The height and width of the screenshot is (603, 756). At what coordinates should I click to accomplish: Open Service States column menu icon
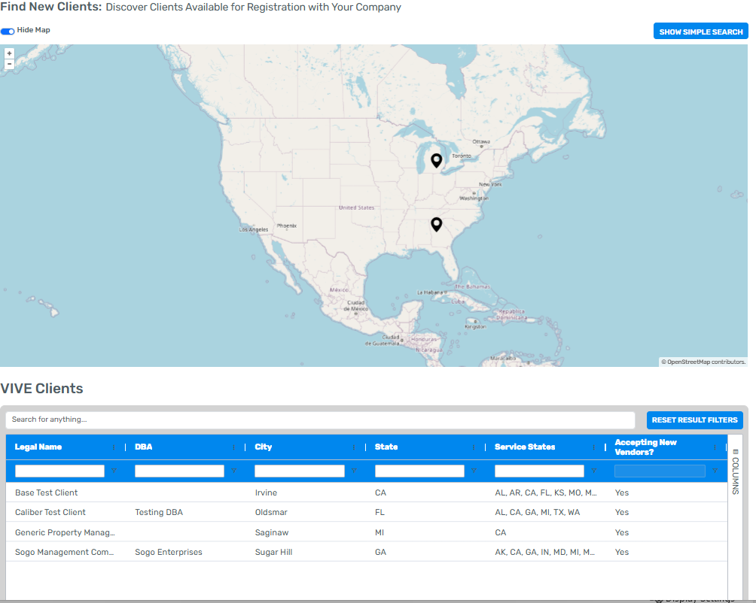tap(593, 447)
